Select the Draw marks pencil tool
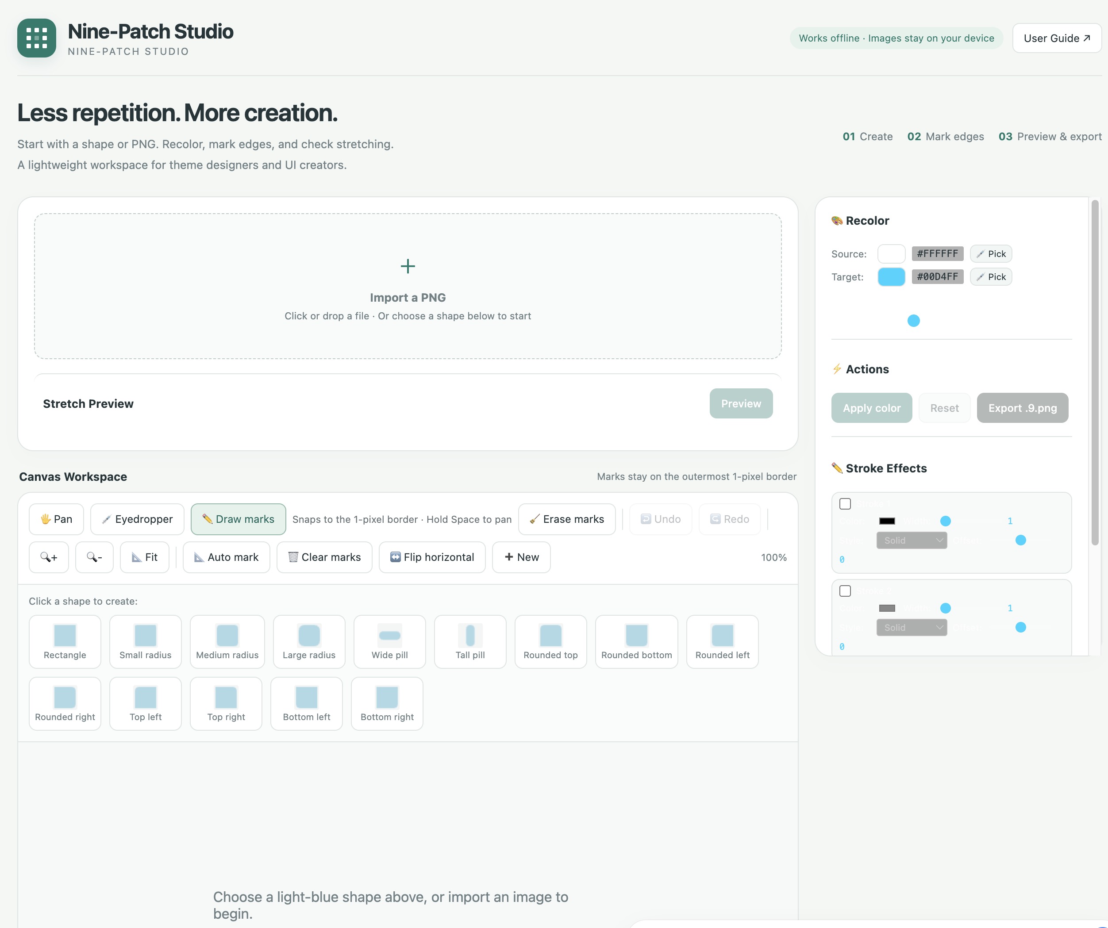This screenshot has height=928, width=1108. 239,519
